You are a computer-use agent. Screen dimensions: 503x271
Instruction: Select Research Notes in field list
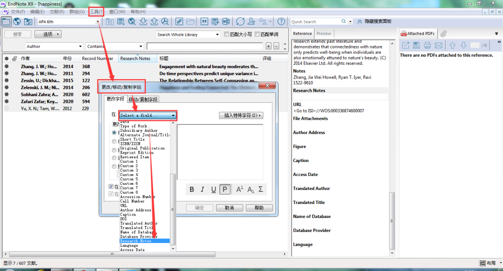[144, 241]
